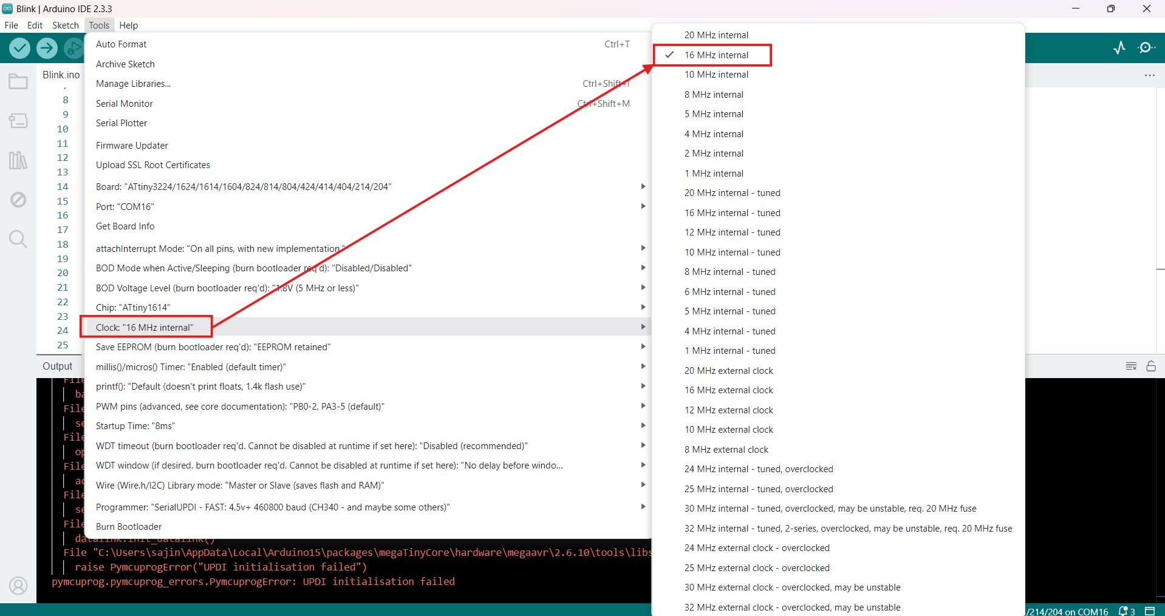Select 16 MHz external clock option
Screen dimensions: 1165x616
click(x=838, y=390)
